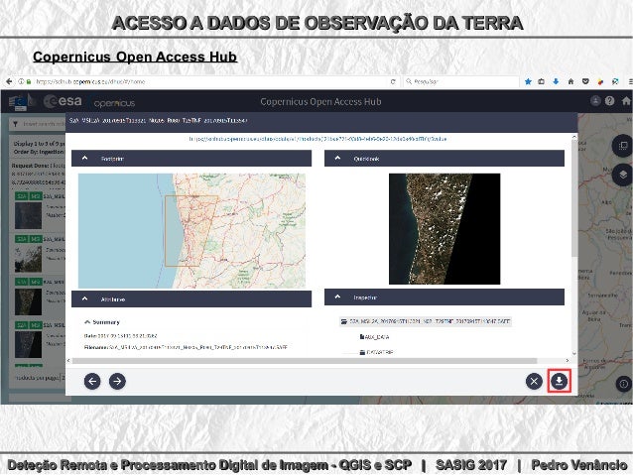Open the DATASTRIP folder in Inspector
The image size is (633, 475).
pyautogui.click(x=377, y=352)
